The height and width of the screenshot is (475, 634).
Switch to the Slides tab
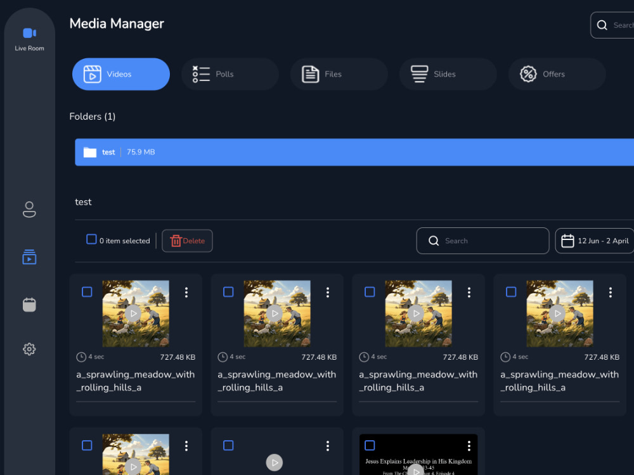[448, 74]
